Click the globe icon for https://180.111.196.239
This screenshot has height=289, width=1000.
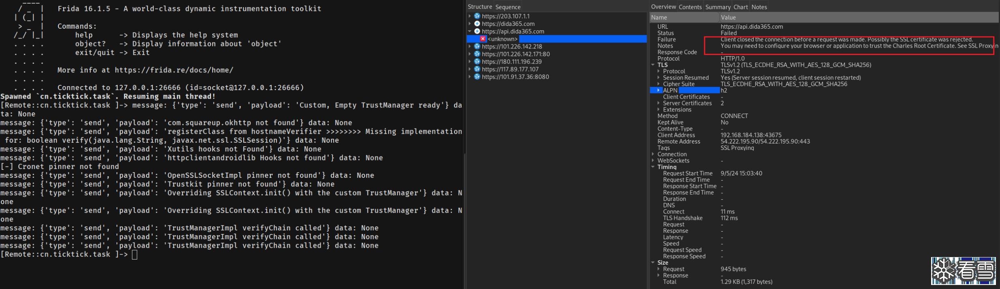point(477,61)
